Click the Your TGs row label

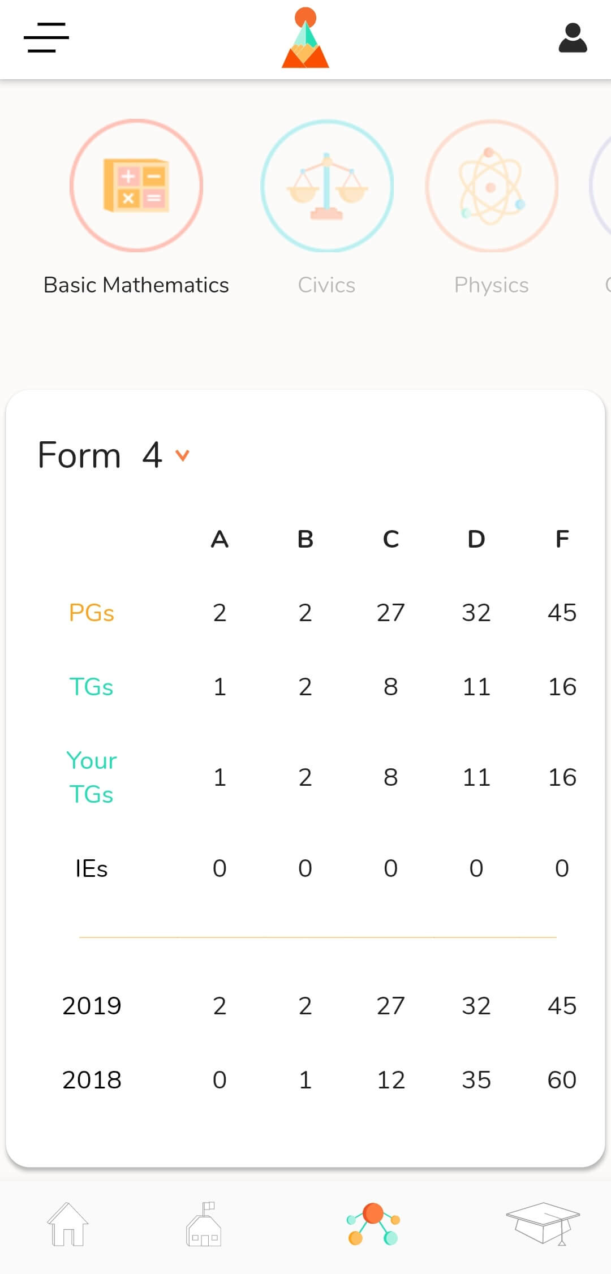click(x=92, y=777)
